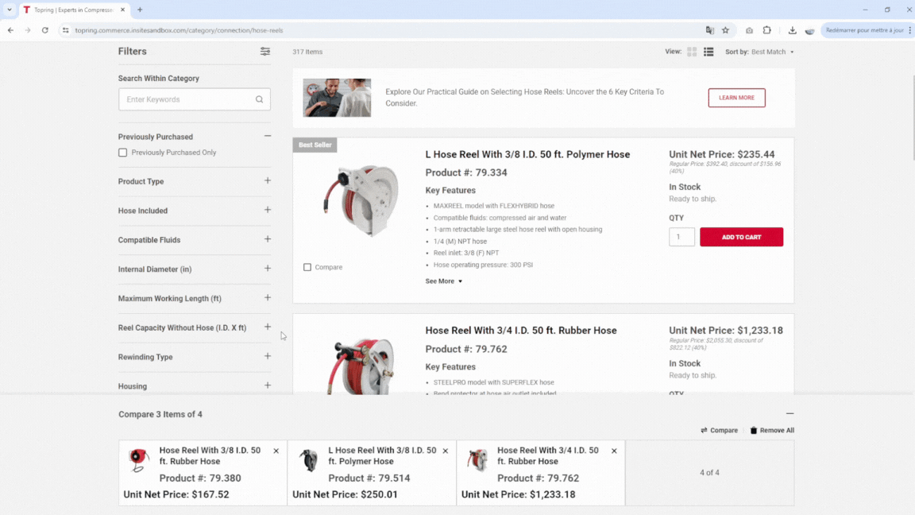
Task: Reload the current page
Action: pos(45,30)
